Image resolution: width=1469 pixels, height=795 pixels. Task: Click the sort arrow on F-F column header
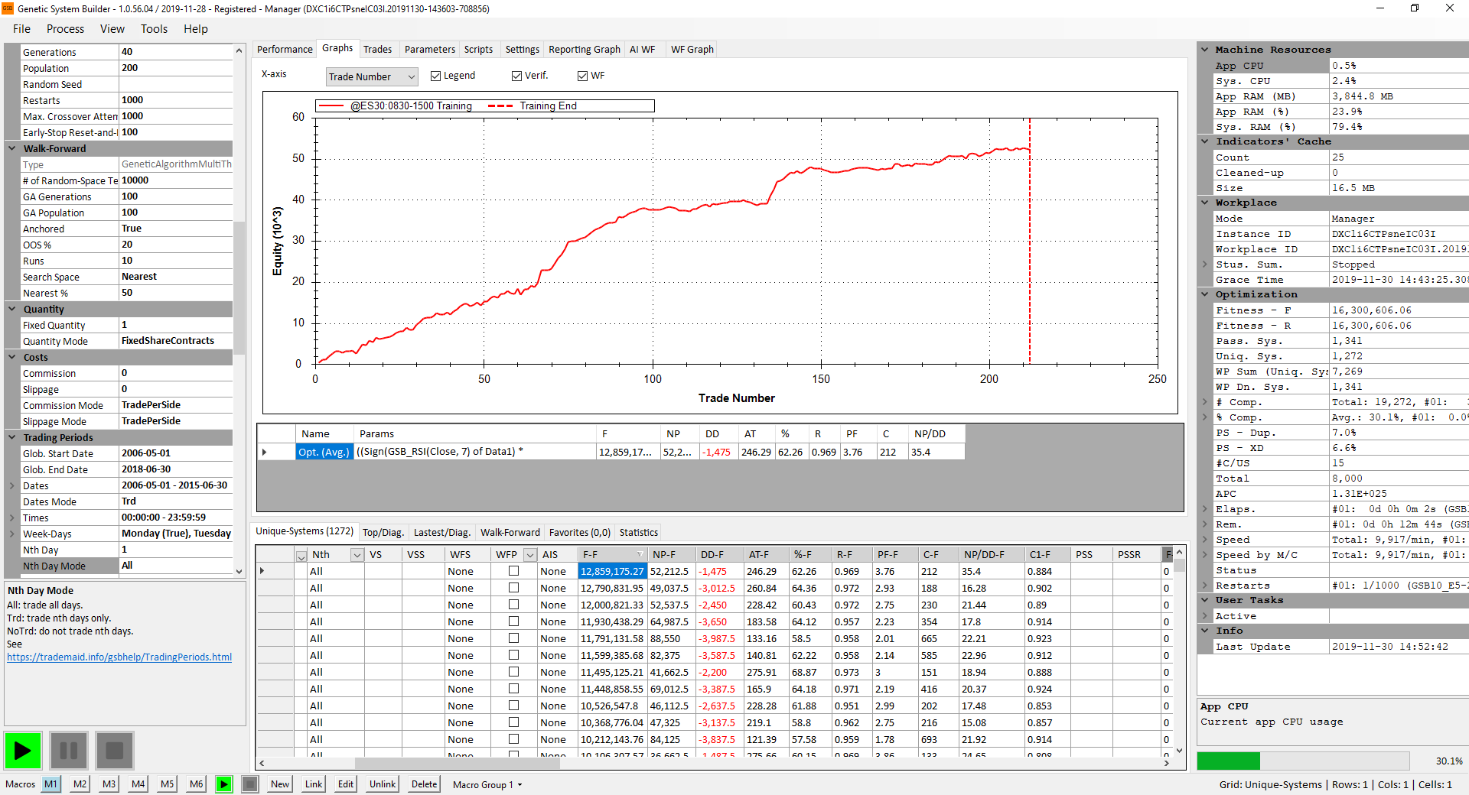(640, 555)
